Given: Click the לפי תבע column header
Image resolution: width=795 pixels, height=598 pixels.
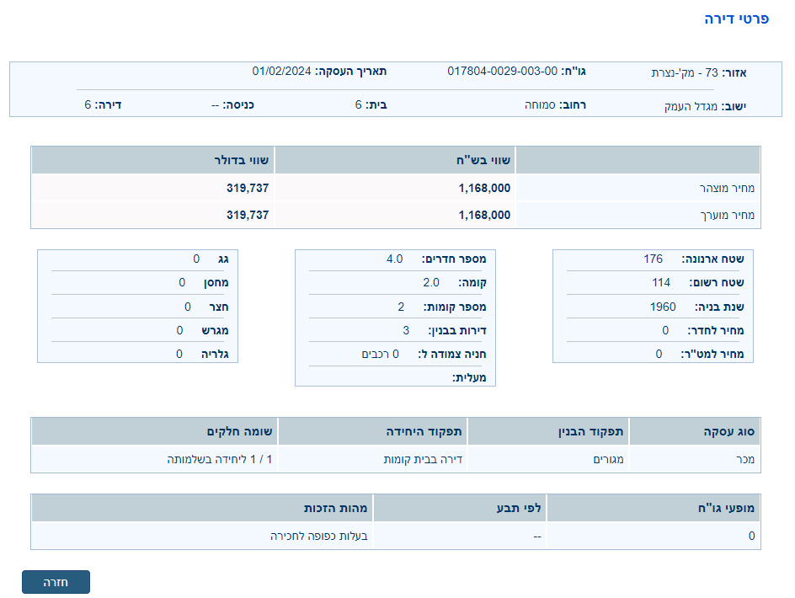Looking at the screenshot, I should (521, 509).
